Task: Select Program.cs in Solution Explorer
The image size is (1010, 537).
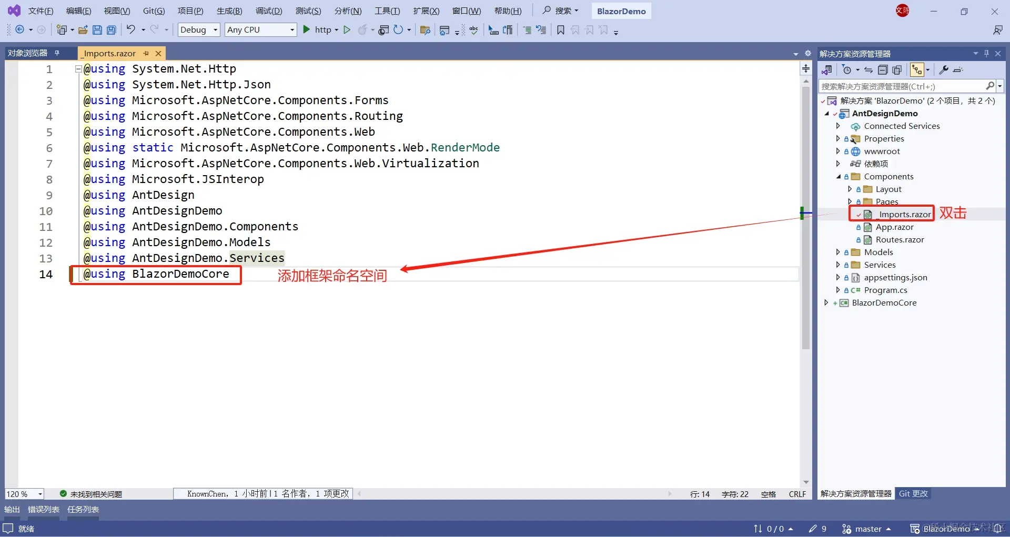Action: tap(885, 290)
